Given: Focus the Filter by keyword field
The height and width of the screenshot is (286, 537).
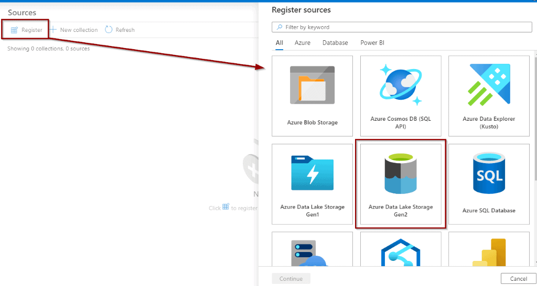Looking at the screenshot, I should click(402, 27).
